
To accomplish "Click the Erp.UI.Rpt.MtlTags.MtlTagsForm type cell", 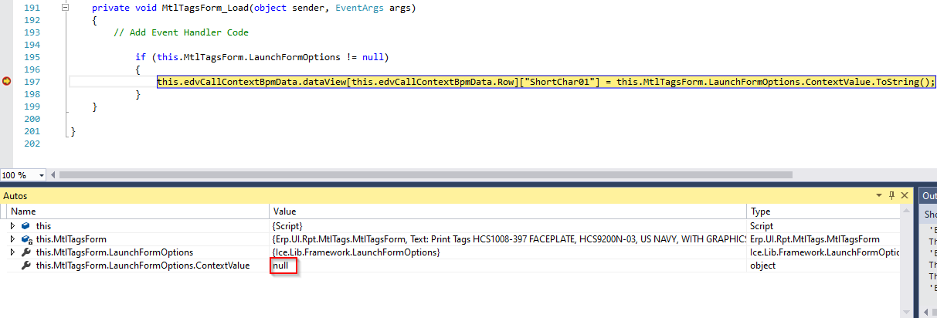I will [x=814, y=239].
